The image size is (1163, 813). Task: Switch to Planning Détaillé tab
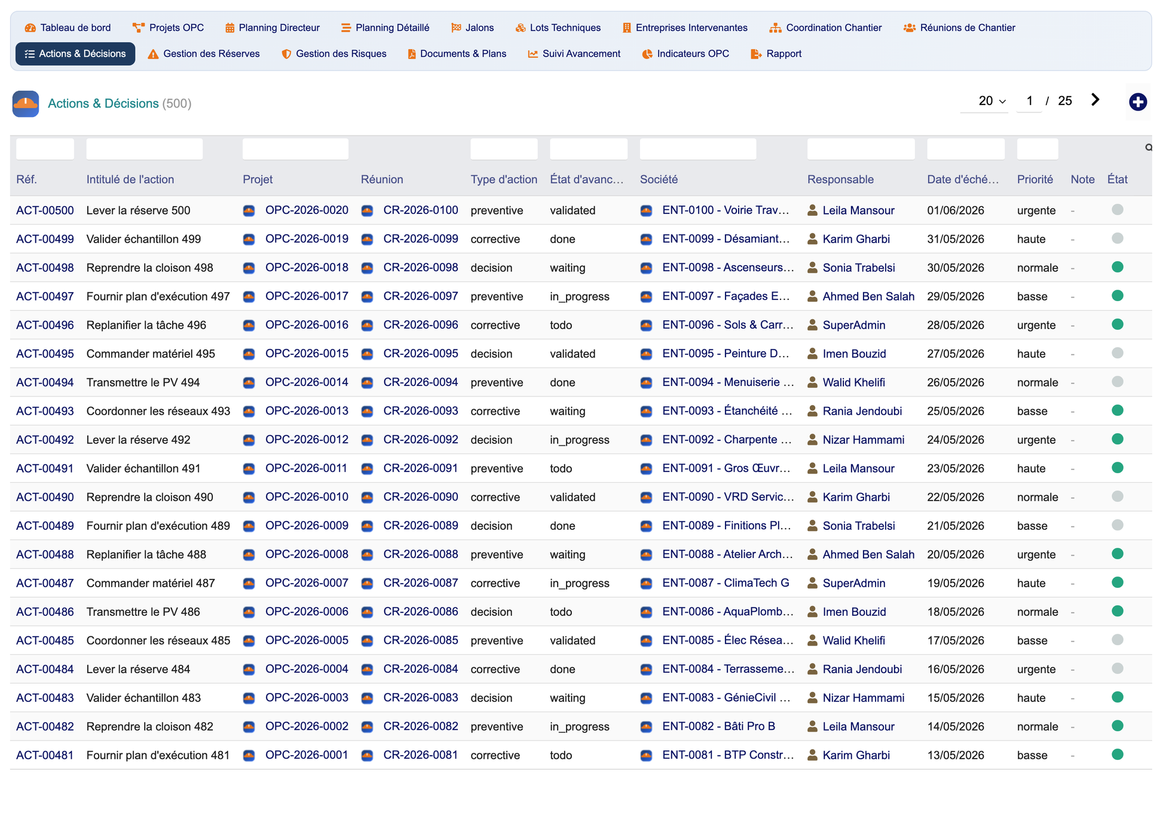pos(385,27)
